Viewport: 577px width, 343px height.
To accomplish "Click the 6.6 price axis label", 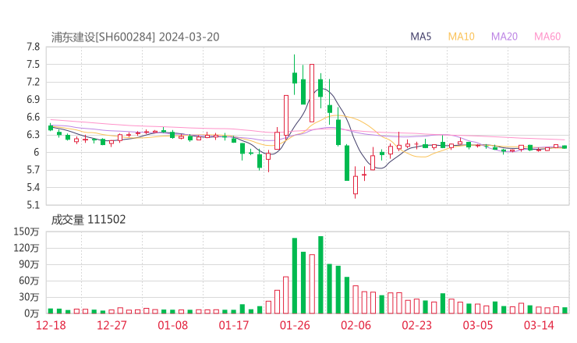I will point(33,117).
